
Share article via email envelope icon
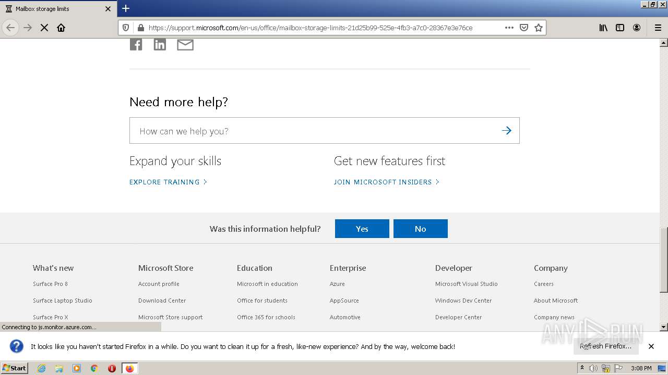[x=185, y=45]
